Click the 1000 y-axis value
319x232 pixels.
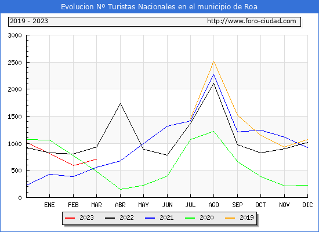pos(14,144)
